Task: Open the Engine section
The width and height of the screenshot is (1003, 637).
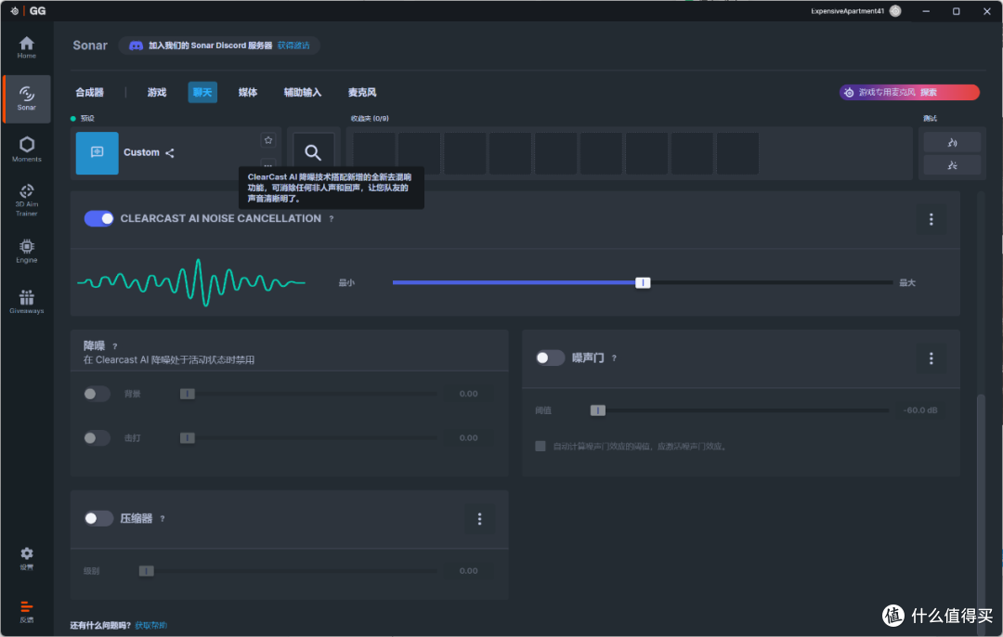Action: (26, 251)
